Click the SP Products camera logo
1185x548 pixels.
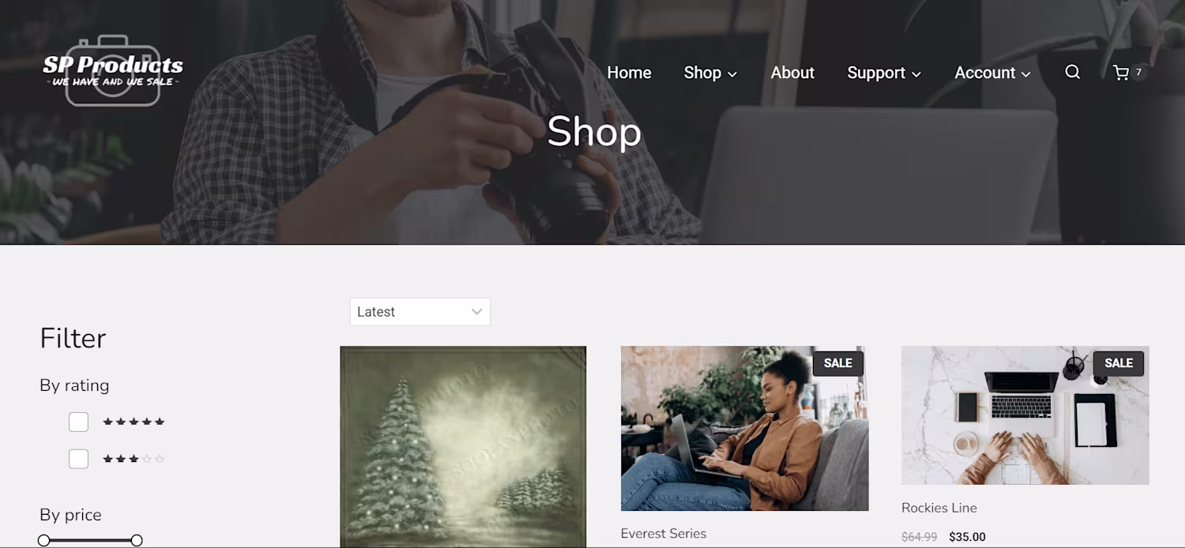(113, 71)
